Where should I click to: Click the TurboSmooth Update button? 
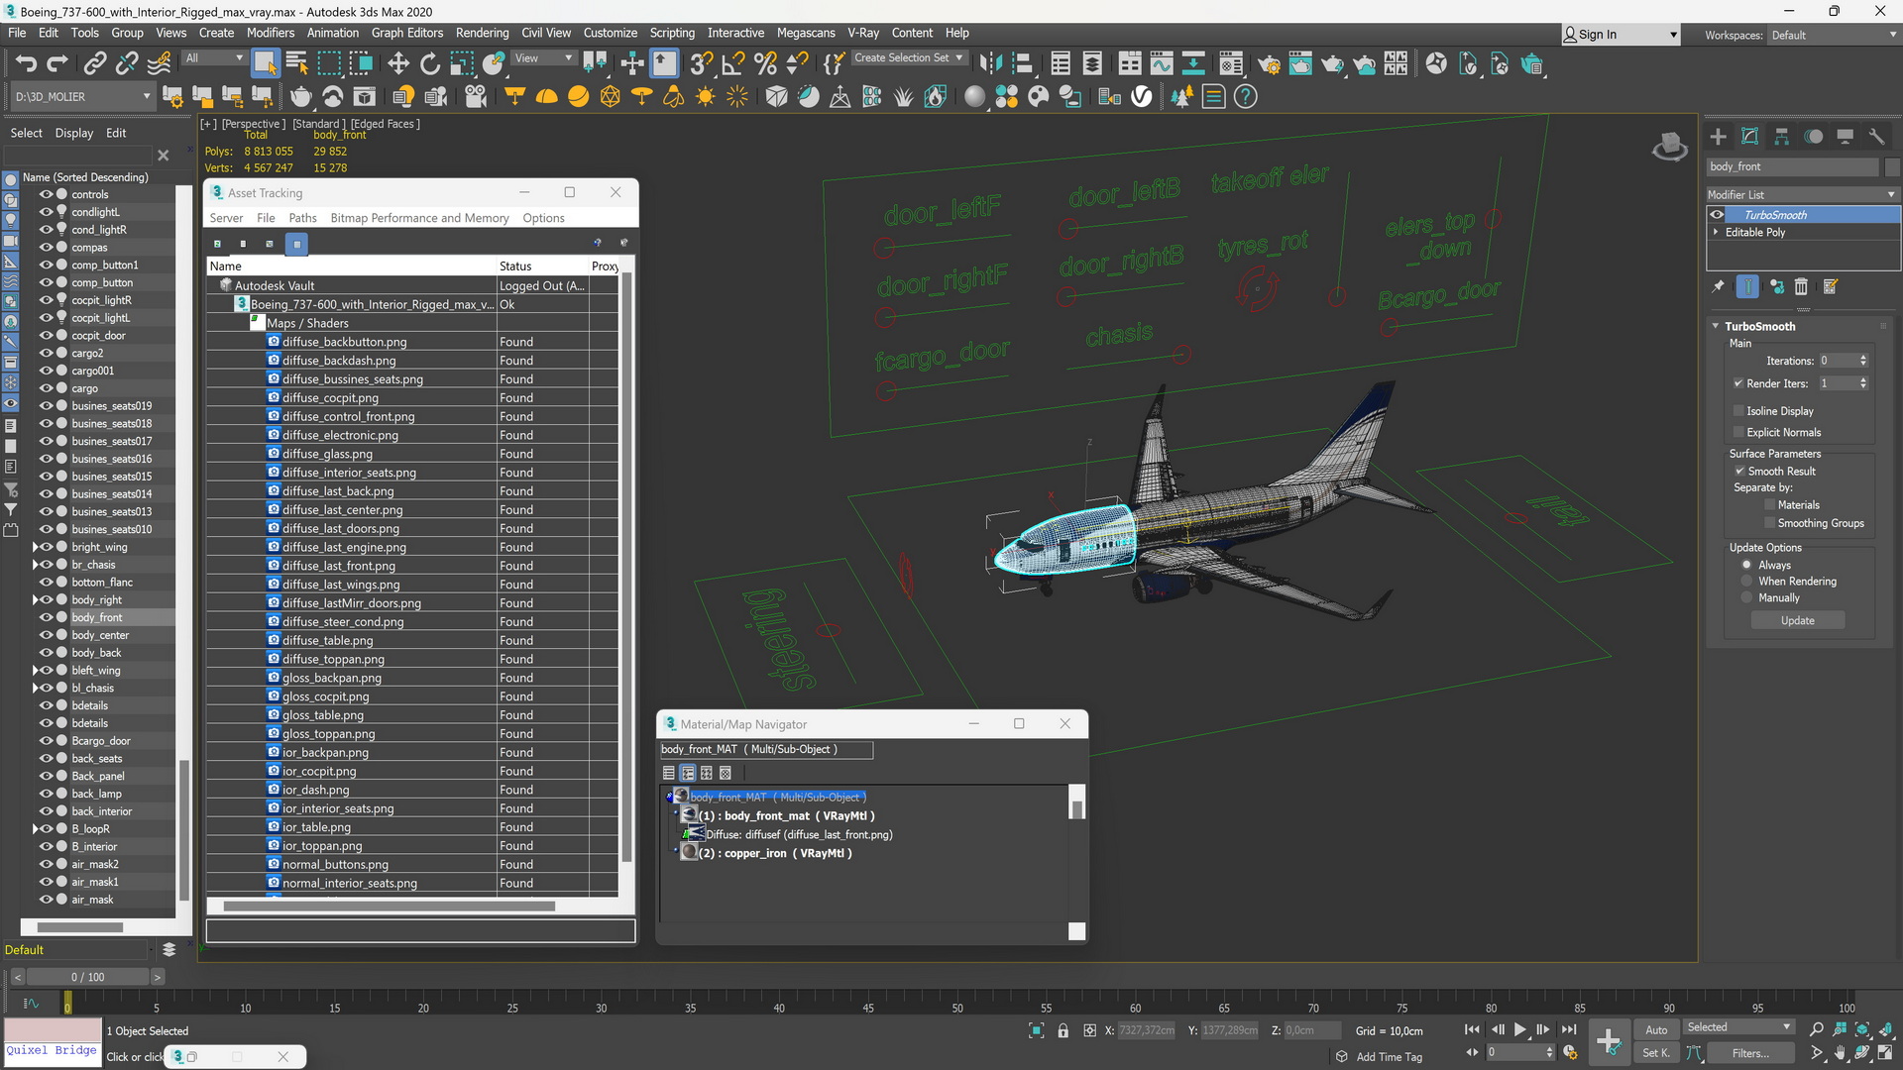(x=1797, y=621)
